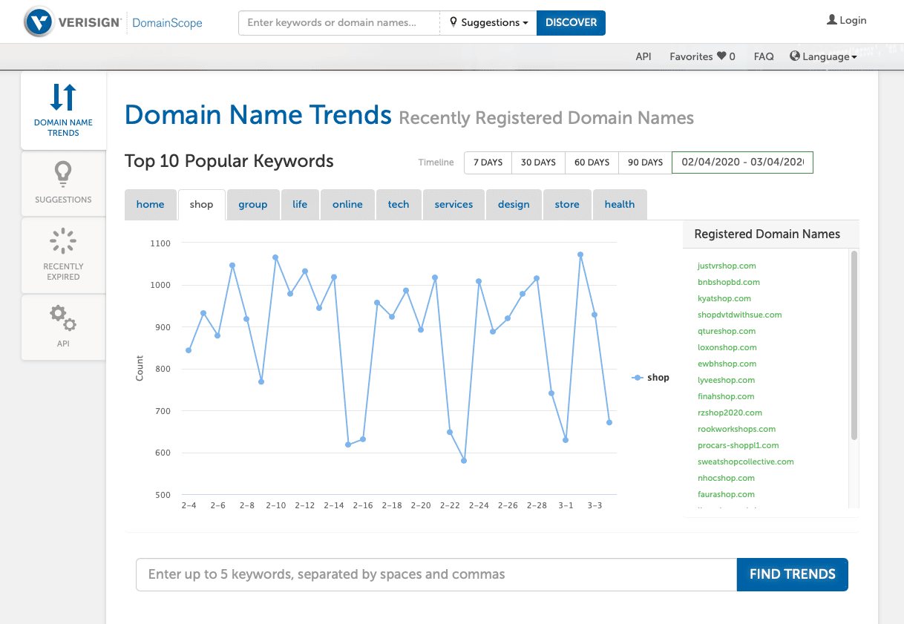
Task: Focus the domain name search field
Action: tap(339, 23)
